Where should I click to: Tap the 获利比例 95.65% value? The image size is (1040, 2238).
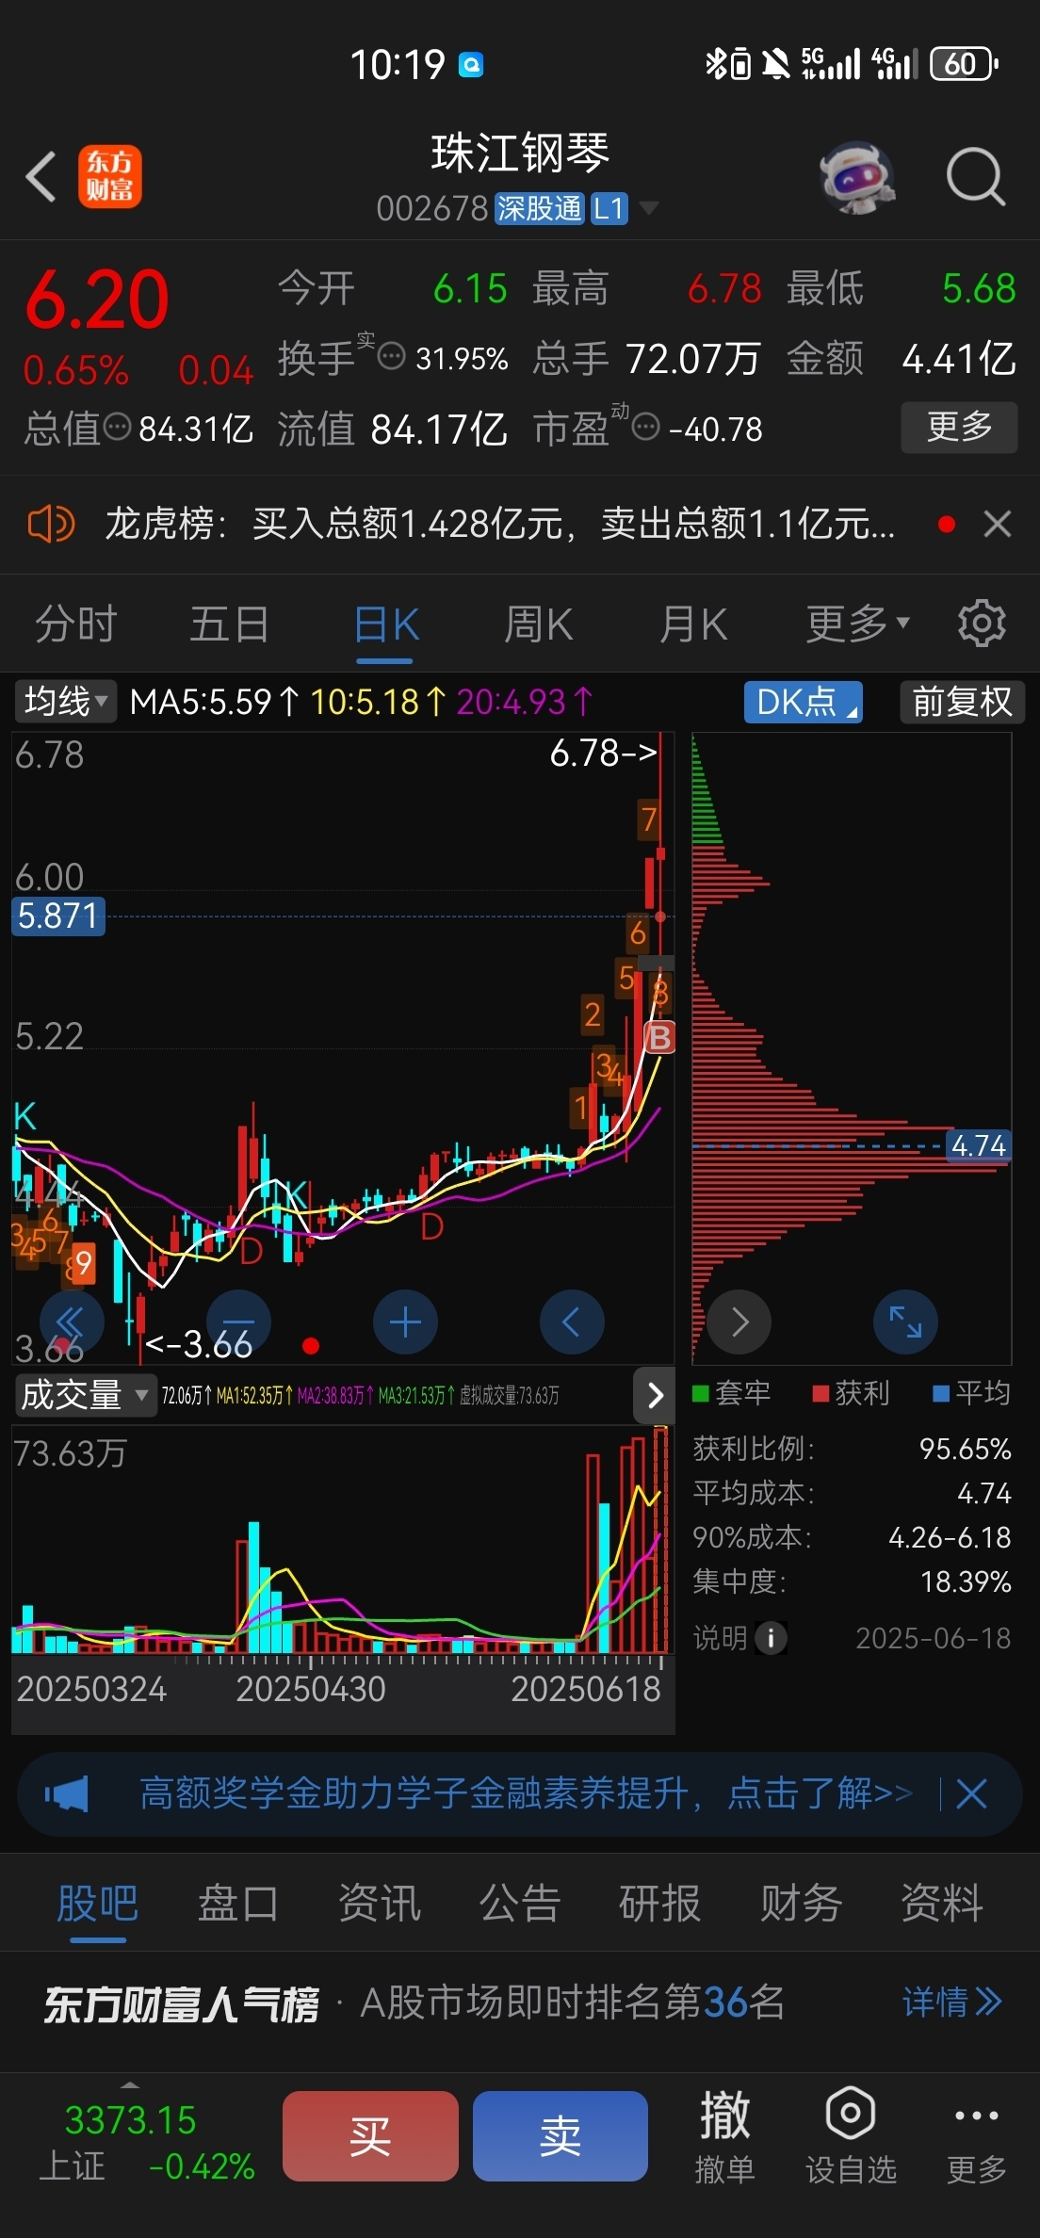965,1448
